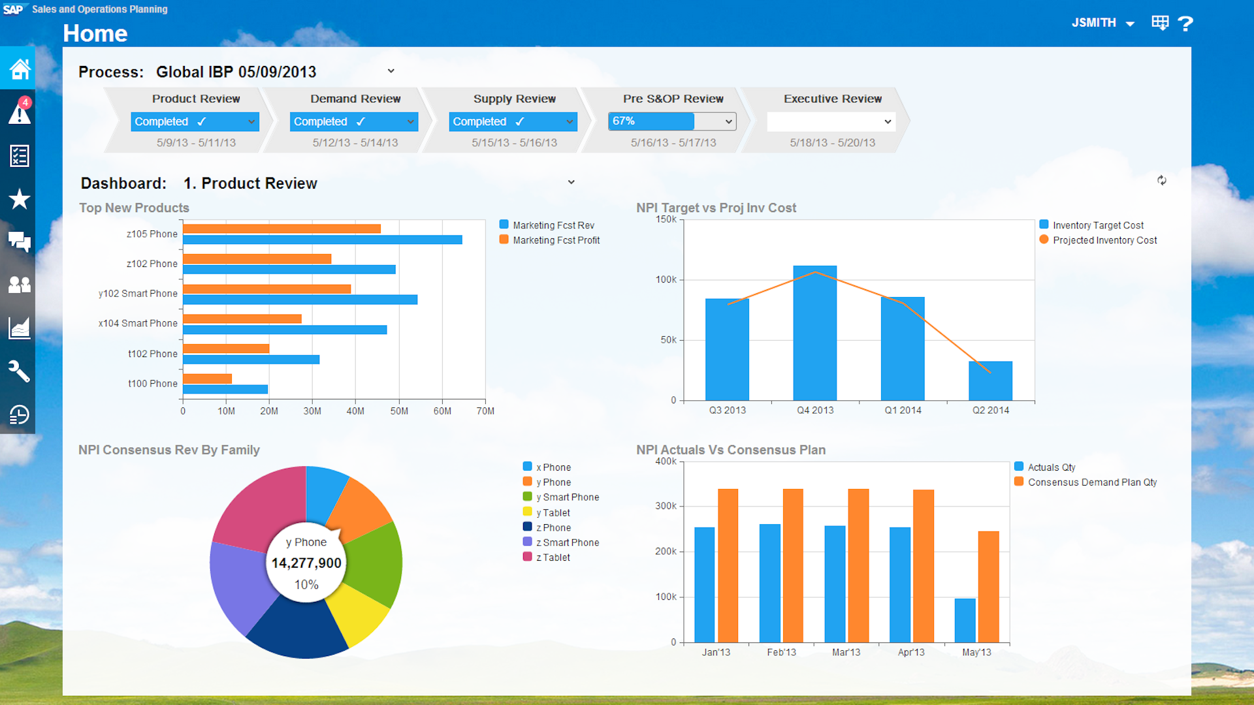This screenshot has height=705, width=1254.
Task: Open the task checklist sidebar icon
Action: pos(19,155)
